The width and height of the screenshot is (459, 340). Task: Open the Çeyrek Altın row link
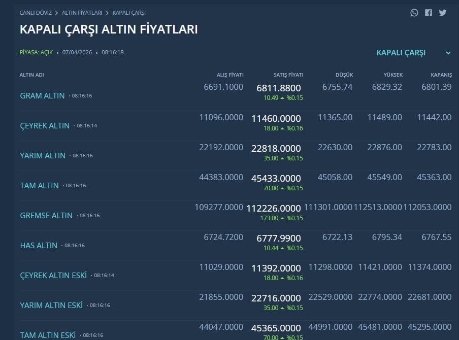tap(45, 125)
